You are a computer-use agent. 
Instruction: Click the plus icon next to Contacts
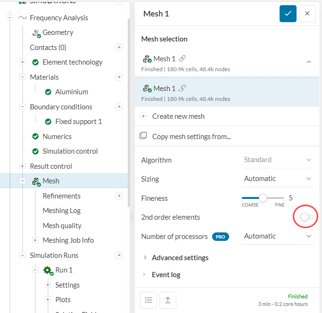(119, 48)
